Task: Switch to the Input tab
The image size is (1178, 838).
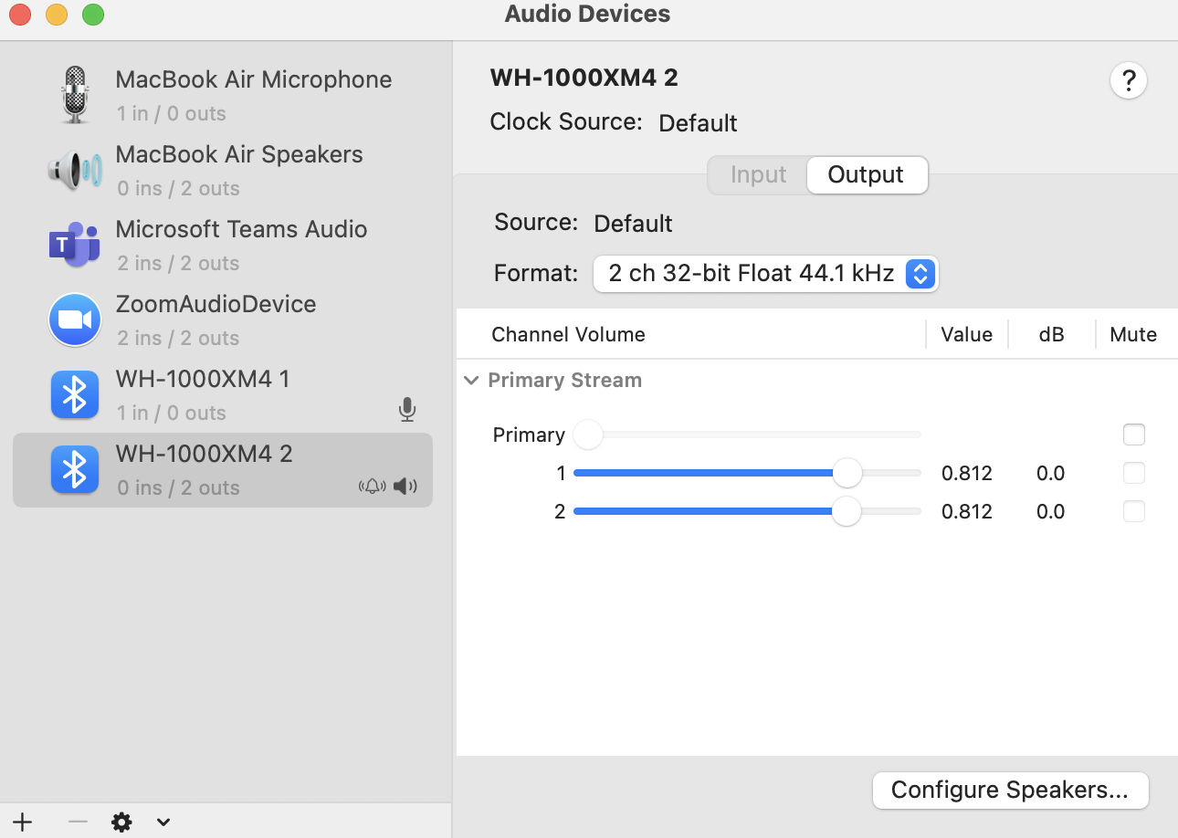Action: (x=758, y=175)
